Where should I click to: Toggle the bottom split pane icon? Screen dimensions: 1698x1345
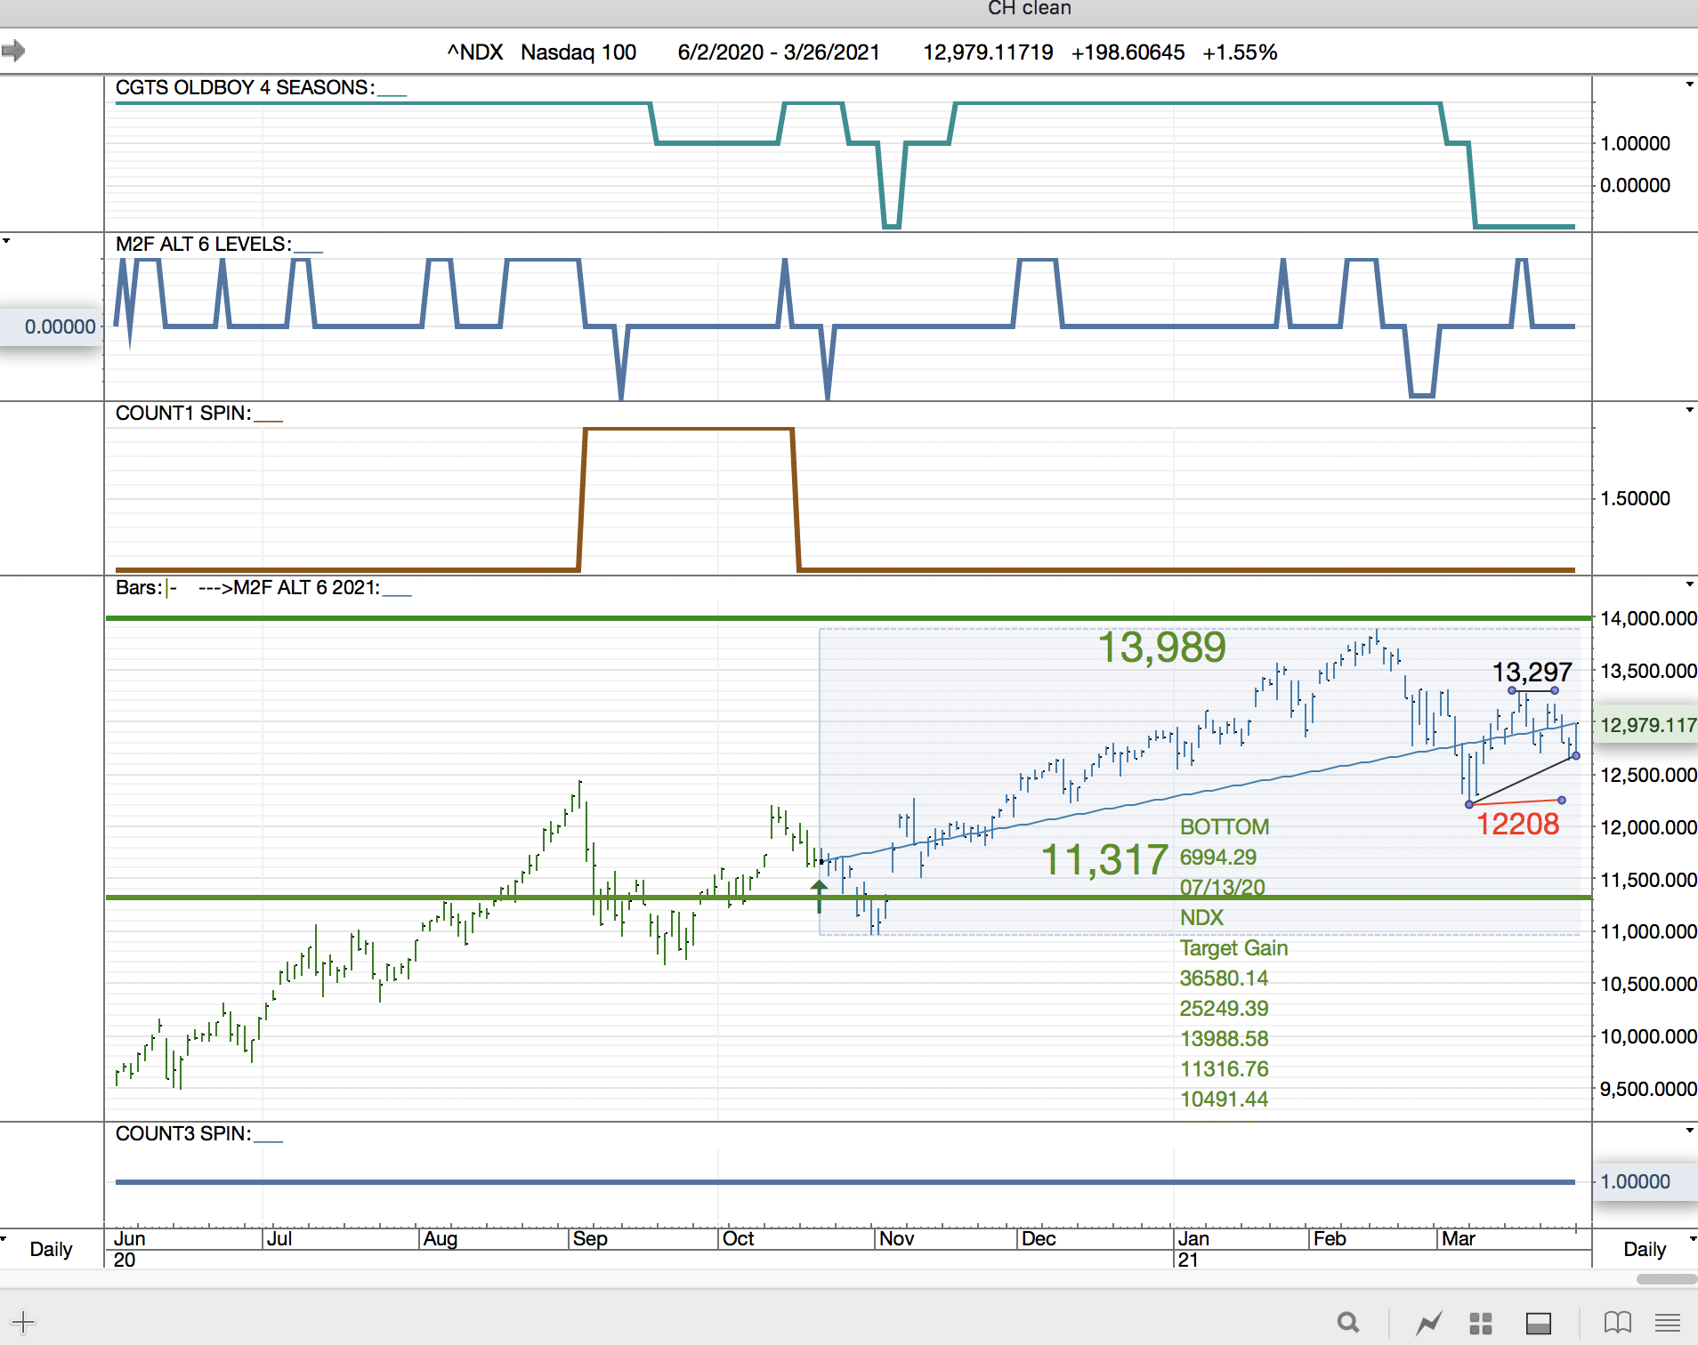tap(1539, 1323)
